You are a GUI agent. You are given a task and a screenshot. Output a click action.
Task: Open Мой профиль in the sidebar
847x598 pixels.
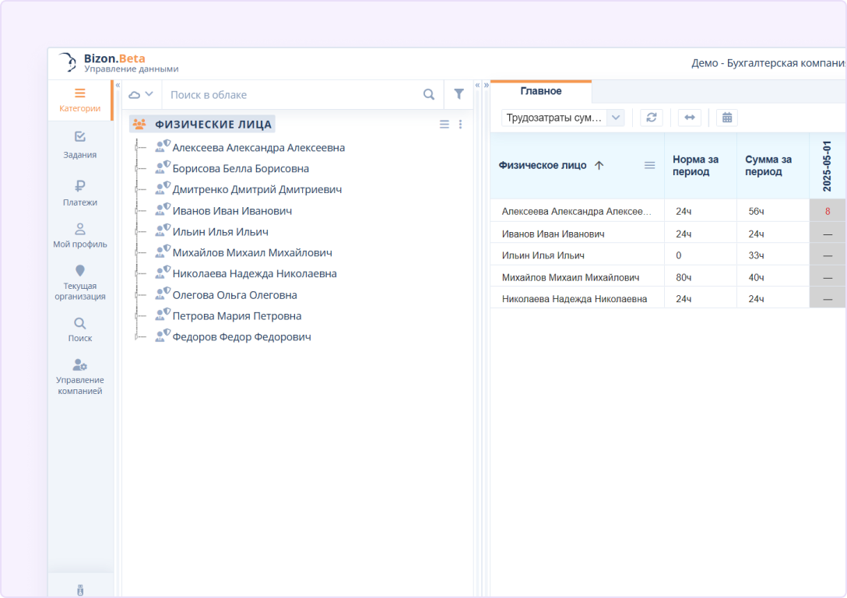(79, 235)
